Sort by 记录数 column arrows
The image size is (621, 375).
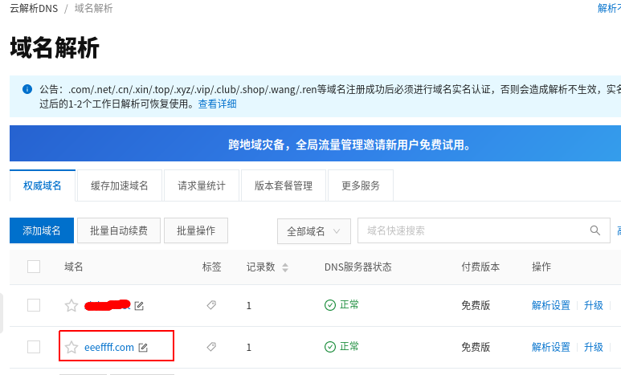[x=285, y=267]
